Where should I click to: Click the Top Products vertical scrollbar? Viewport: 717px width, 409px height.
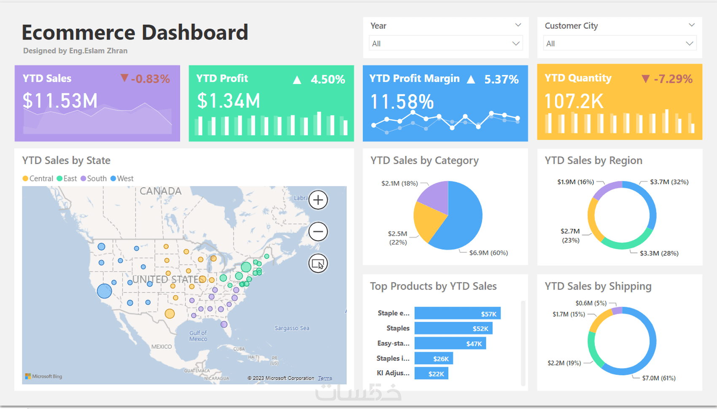pos(523,343)
